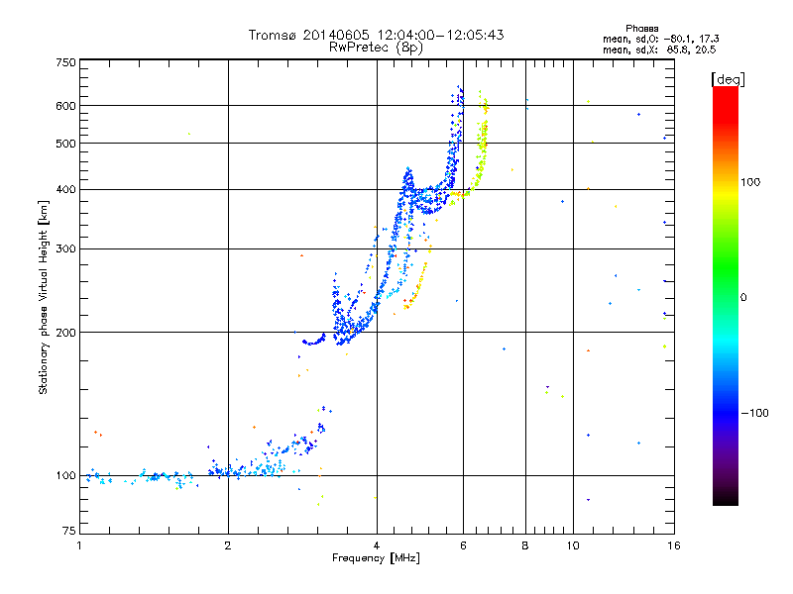Click the y-axis tick label '400'
Viewport: 793px width, 594px height.
point(66,189)
